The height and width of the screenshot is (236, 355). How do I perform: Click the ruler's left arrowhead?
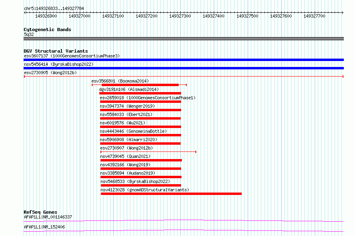point(25,13)
